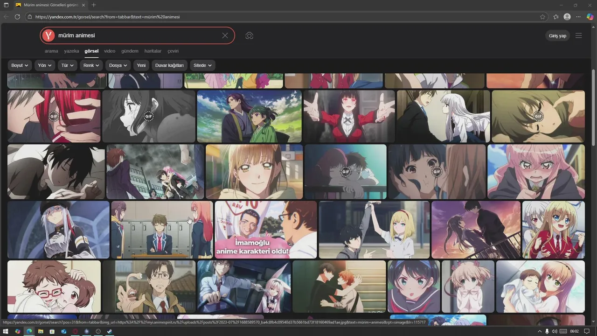Switch to the arama tab

[51, 51]
